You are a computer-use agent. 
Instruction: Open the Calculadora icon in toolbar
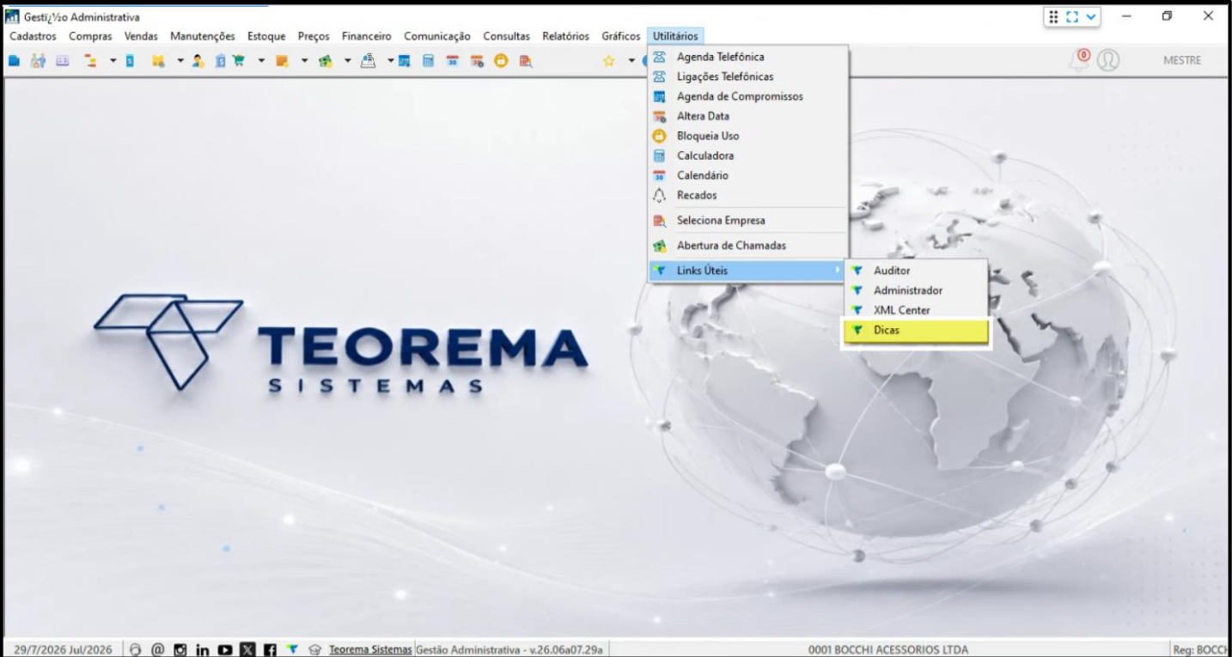tap(427, 61)
